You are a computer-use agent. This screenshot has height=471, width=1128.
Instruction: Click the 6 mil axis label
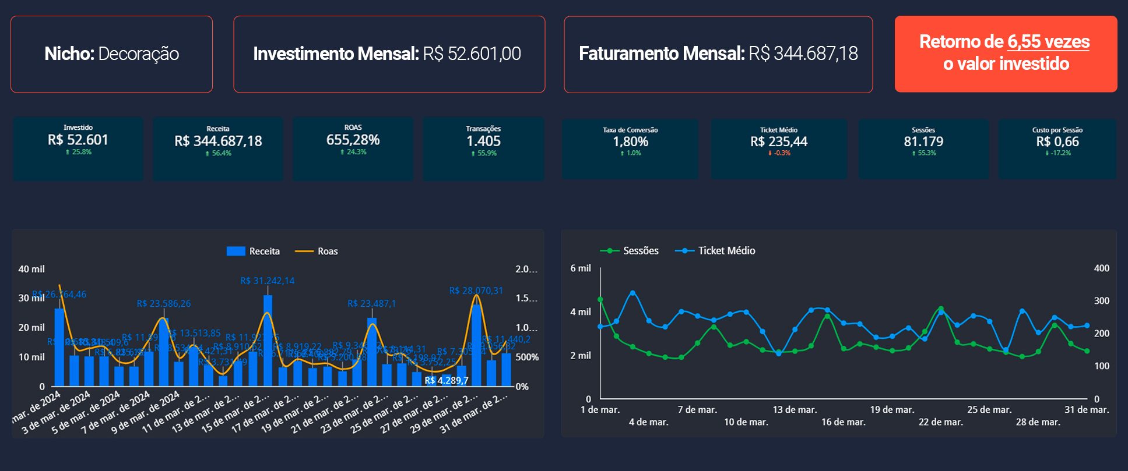point(581,268)
